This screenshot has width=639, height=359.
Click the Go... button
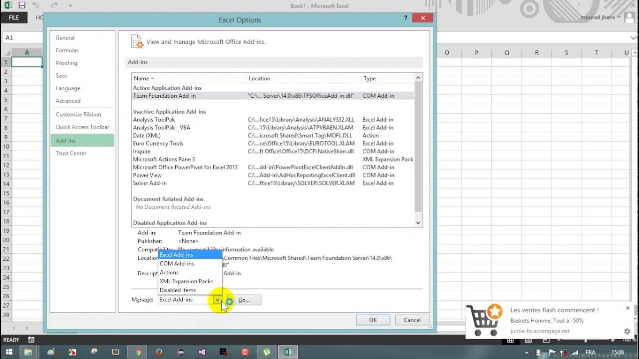coord(244,300)
